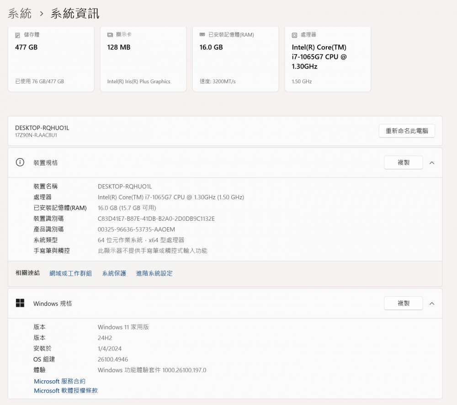Click the 儲存體 storage icon
Viewport: 457px width, 405px height.
18,35
